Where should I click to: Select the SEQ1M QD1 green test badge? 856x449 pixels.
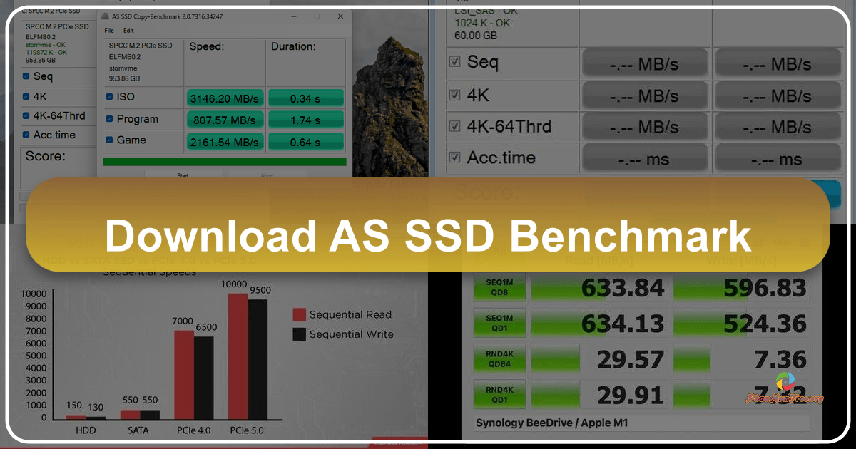click(x=499, y=322)
